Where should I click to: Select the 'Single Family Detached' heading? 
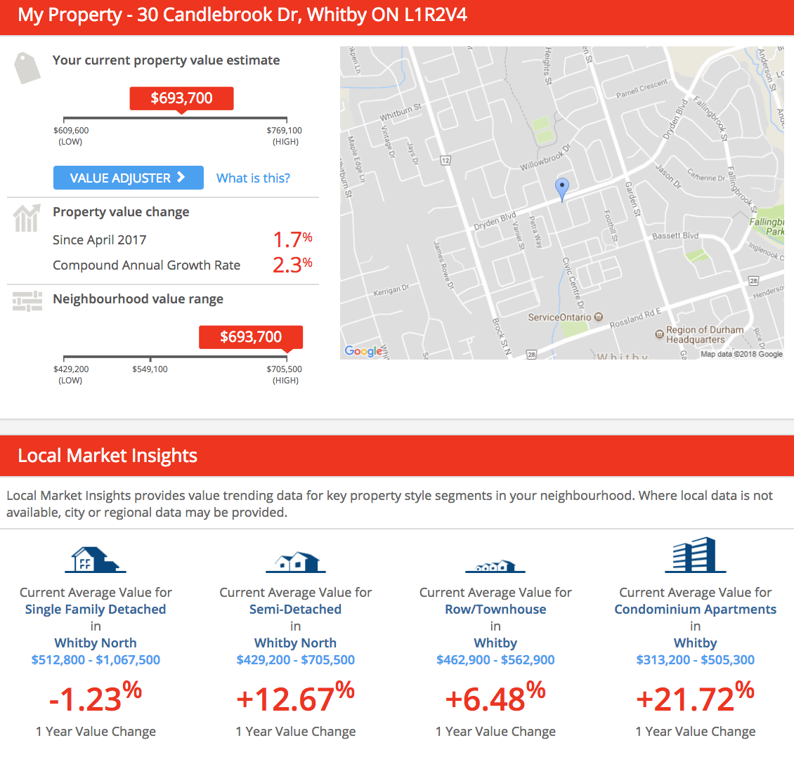coord(96,610)
